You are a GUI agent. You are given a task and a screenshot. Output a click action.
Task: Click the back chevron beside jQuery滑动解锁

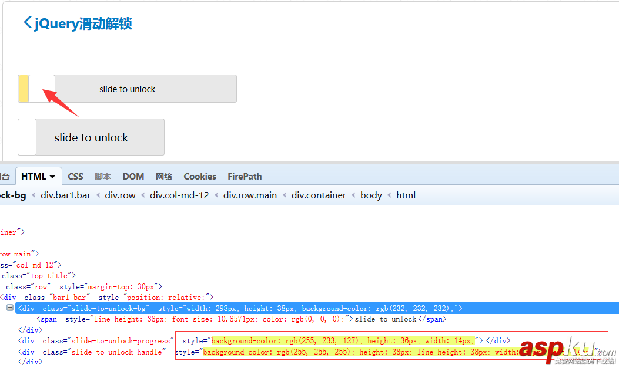(x=28, y=22)
